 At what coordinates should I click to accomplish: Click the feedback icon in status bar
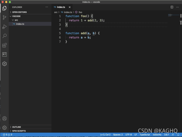click(173, 135)
